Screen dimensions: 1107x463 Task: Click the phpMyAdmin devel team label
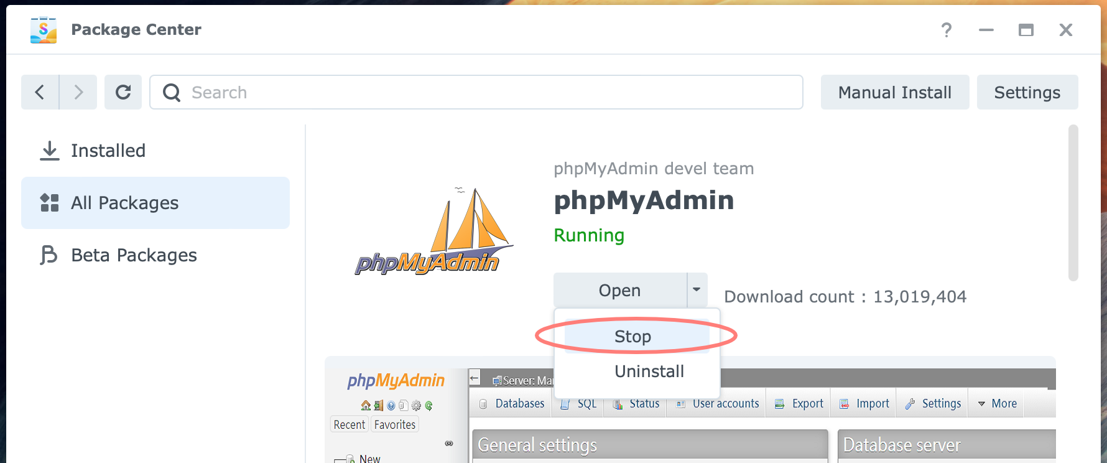(x=654, y=169)
